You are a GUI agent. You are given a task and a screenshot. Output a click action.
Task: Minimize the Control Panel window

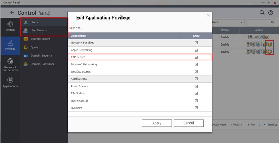[x=263, y=3]
